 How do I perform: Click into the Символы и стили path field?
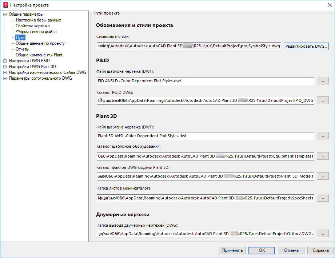coord(189,46)
